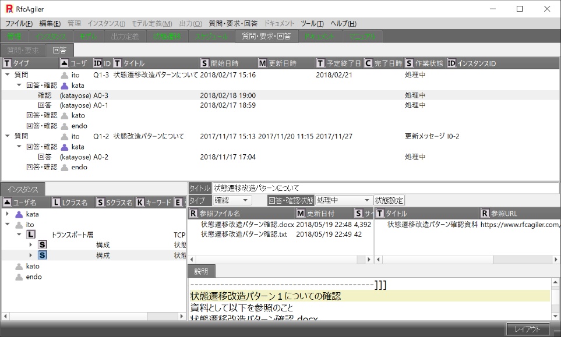The image size is (561, 337).
Task: Collapse the transport layer L class node
Action: (19, 235)
